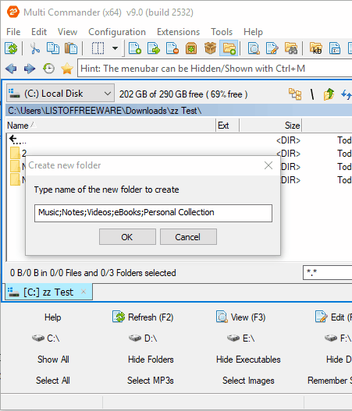Open the Tools menu

tap(222, 32)
